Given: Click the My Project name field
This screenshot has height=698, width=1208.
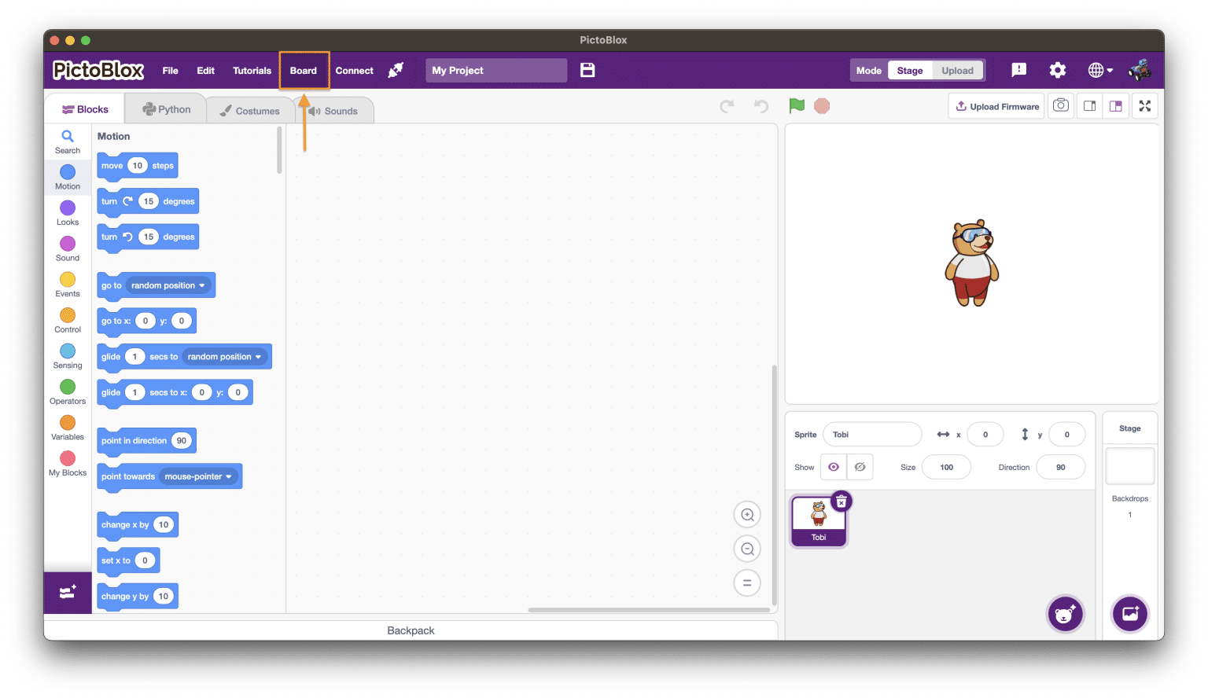Looking at the screenshot, I should tap(495, 70).
